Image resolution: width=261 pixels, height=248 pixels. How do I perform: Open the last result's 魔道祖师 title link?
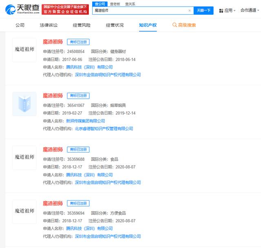coord(53,203)
